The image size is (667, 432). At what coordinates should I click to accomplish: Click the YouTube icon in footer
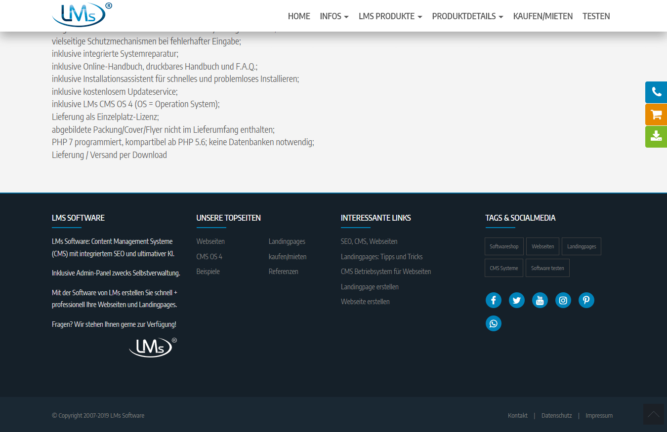point(540,300)
